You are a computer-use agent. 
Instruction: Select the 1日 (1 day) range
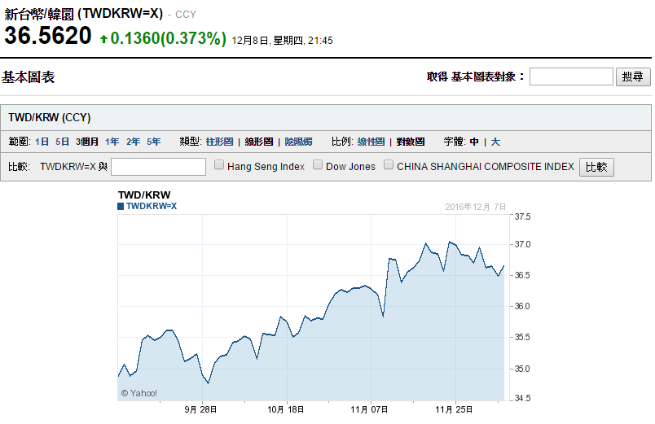42,142
